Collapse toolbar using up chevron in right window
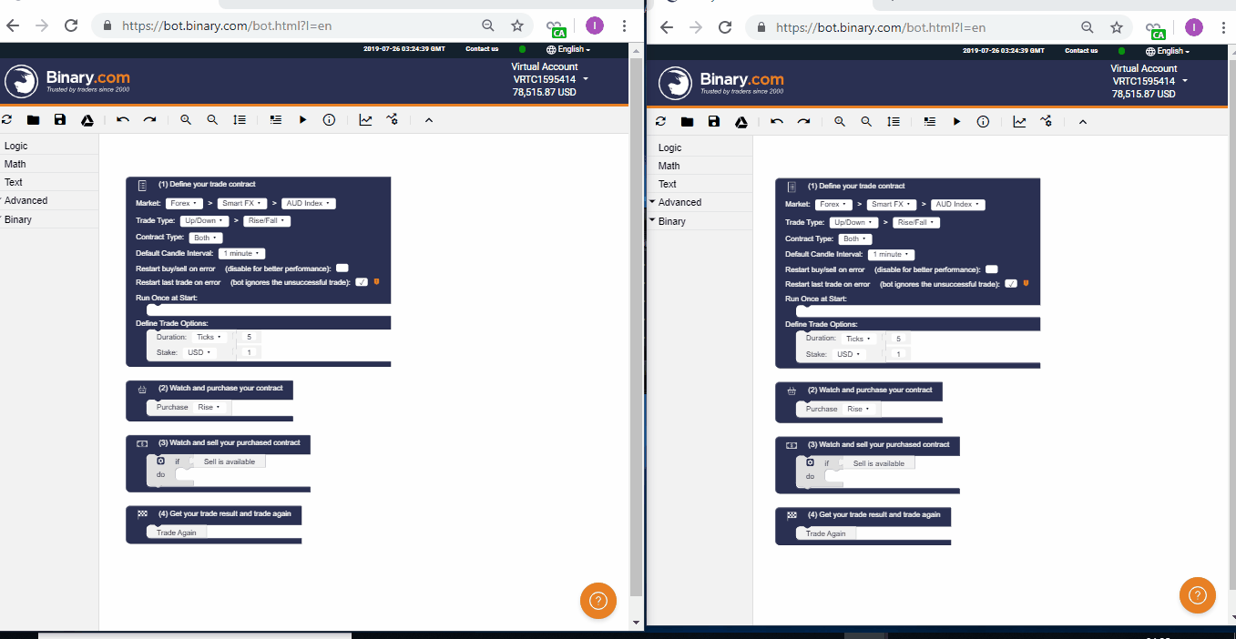 [1082, 122]
